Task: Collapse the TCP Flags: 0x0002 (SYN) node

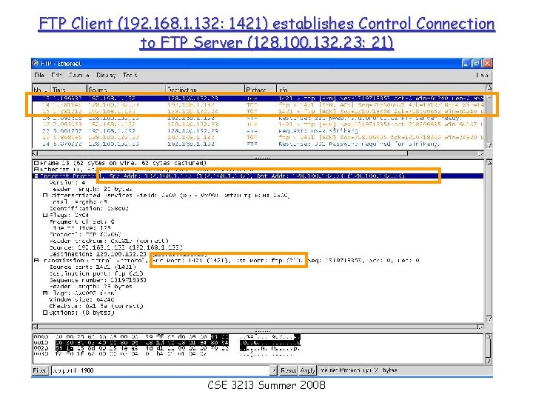Action: 45,293
